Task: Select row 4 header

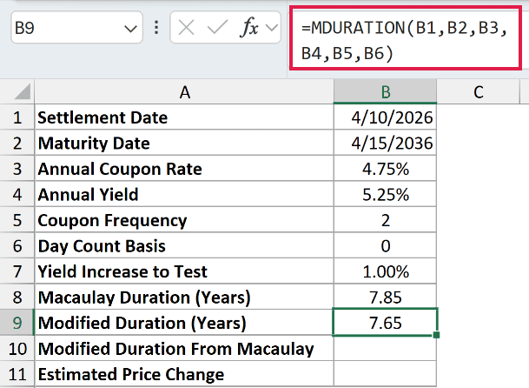Action: point(17,194)
